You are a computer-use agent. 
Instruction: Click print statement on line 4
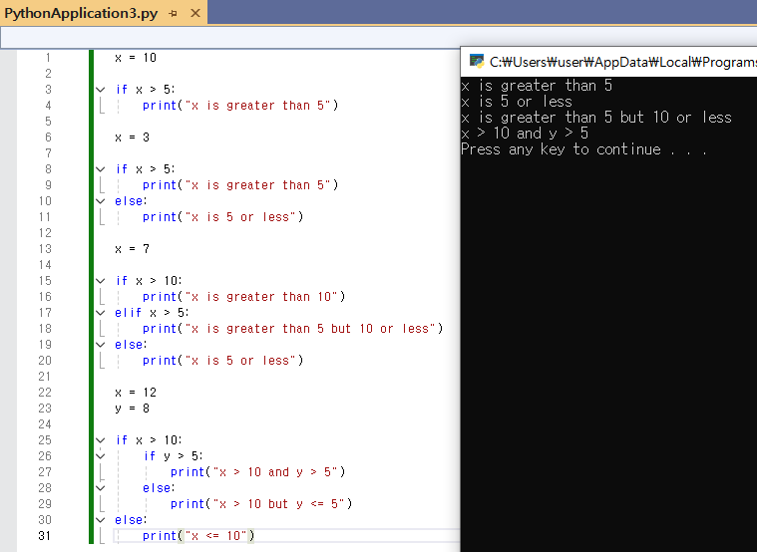click(x=240, y=106)
